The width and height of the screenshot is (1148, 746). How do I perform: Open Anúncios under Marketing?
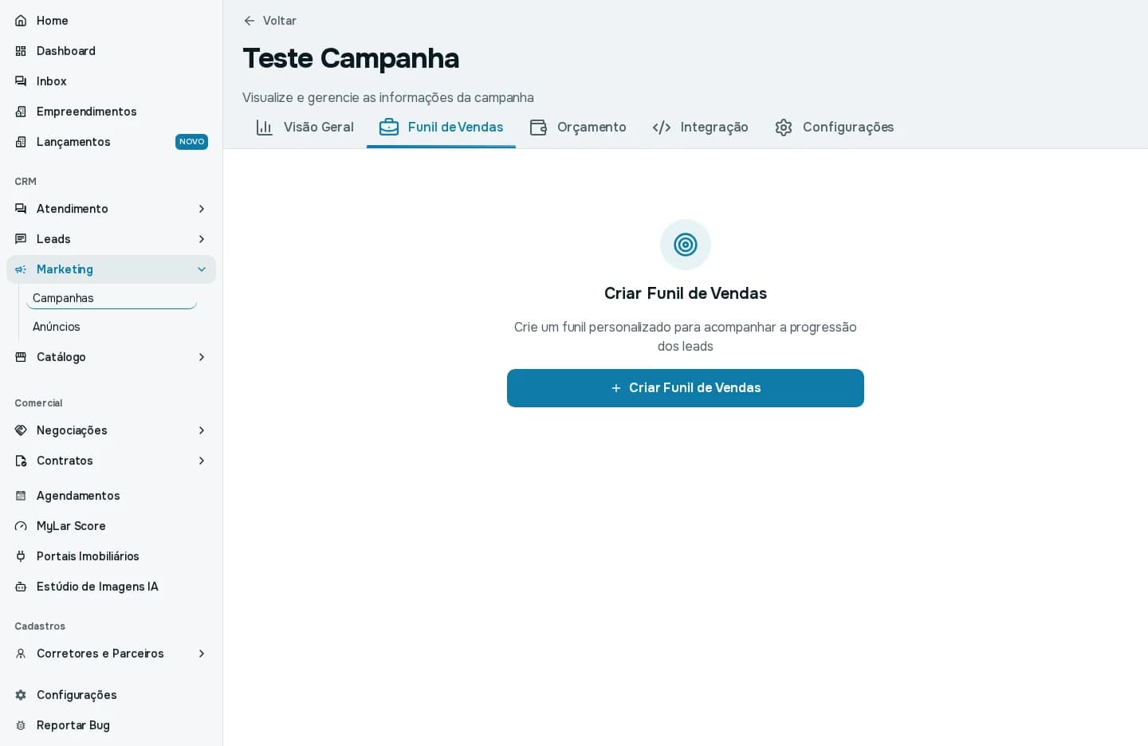(112, 327)
